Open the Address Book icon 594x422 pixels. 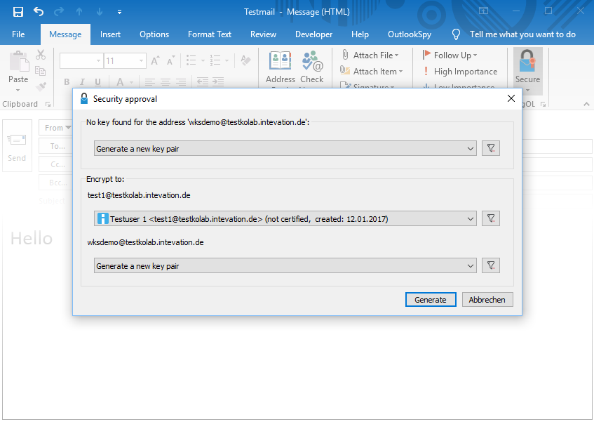tap(281, 63)
